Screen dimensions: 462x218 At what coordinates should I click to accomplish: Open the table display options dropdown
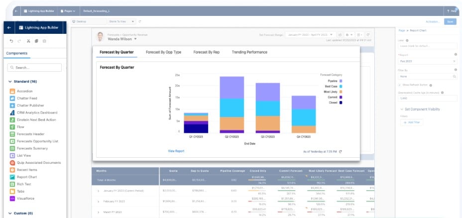(x=360, y=34)
